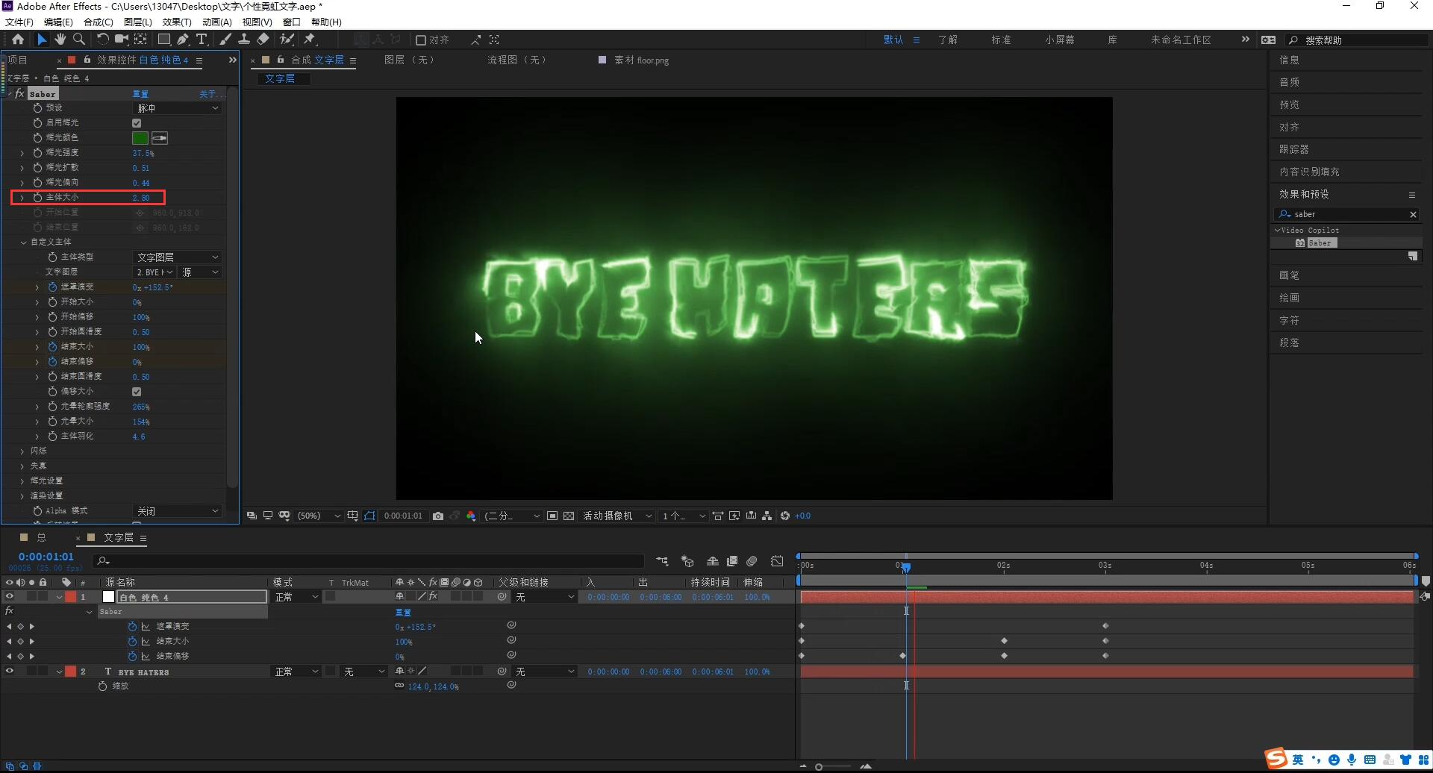This screenshot has height=773, width=1433.
Task: Open the 主体类型 dropdown showing 文字图层
Action: point(177,257)
